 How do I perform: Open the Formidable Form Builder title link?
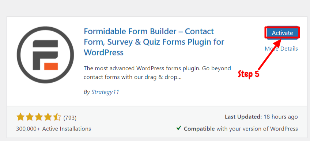tap(154, 42)
